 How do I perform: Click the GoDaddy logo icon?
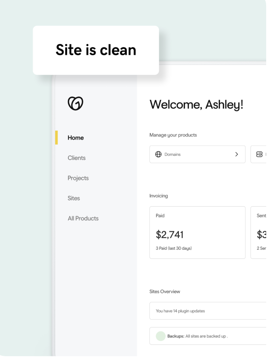pyautogui.click(x=76, y=103)
